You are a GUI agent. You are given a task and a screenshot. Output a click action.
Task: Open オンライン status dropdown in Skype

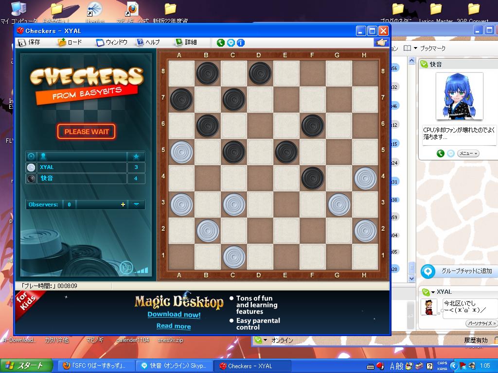coord(265,340)
